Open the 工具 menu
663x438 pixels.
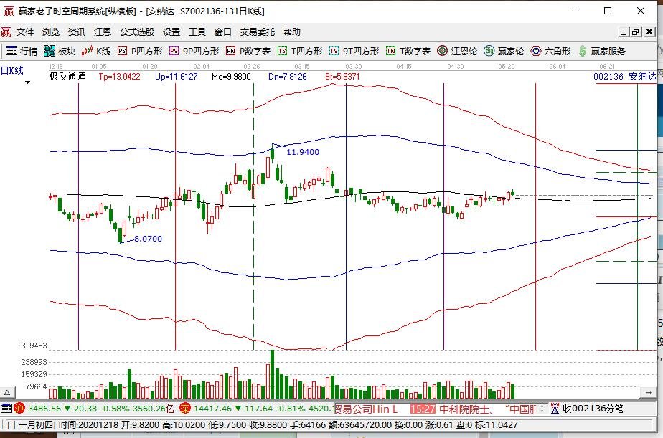point(197,32)
